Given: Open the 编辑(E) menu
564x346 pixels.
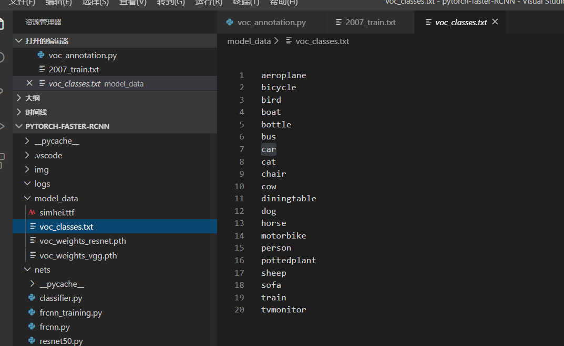Looking at the screenshot, I should pyautogui.click(x=59, y=3).
